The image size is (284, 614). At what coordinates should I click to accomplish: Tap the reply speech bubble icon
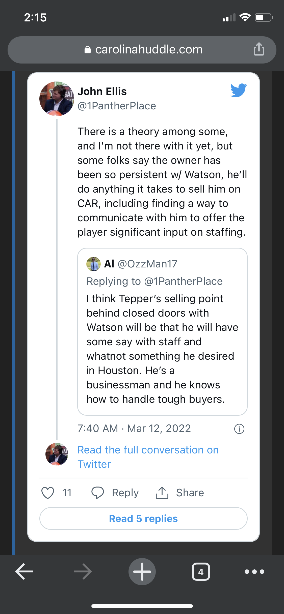97,493
